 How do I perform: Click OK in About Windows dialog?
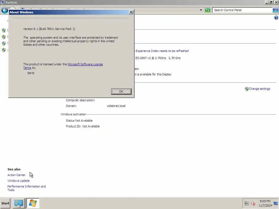pyautogui.click(x=121, y=91)
